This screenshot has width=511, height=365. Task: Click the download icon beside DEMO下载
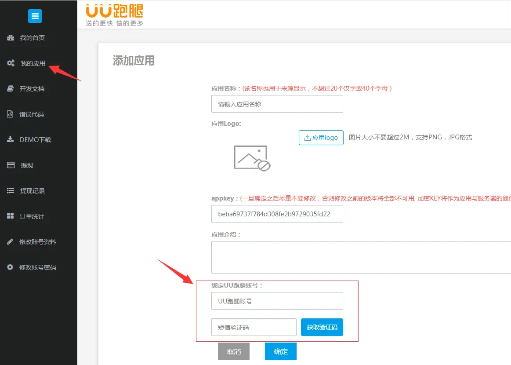click(x=11, y=139)
